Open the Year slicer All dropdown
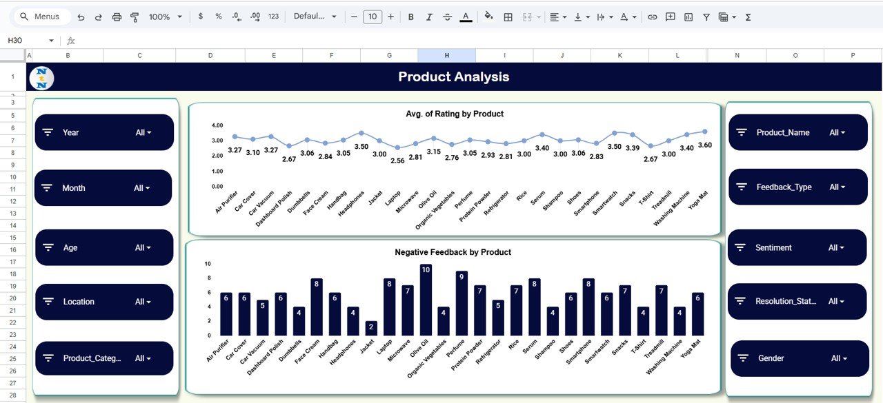 click(x=143, y=132)
